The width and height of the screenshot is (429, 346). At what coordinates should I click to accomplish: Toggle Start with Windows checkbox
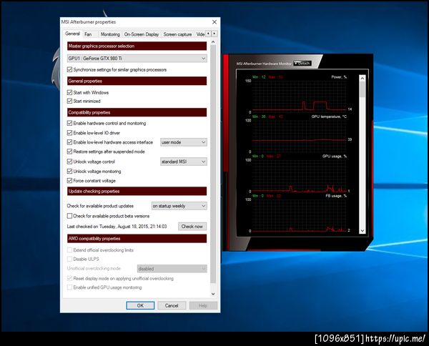(x=69, y=92)
